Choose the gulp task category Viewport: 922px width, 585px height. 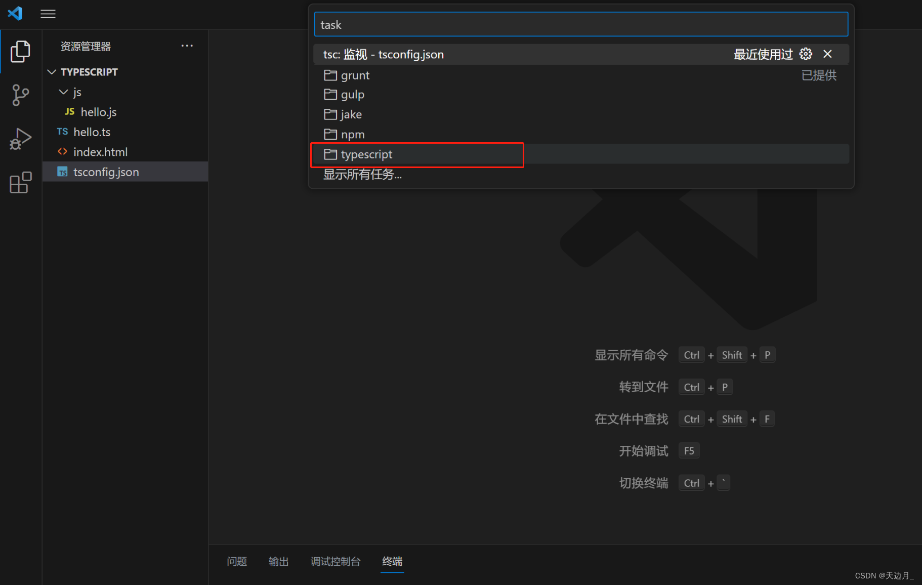click(x=581, y=94)
